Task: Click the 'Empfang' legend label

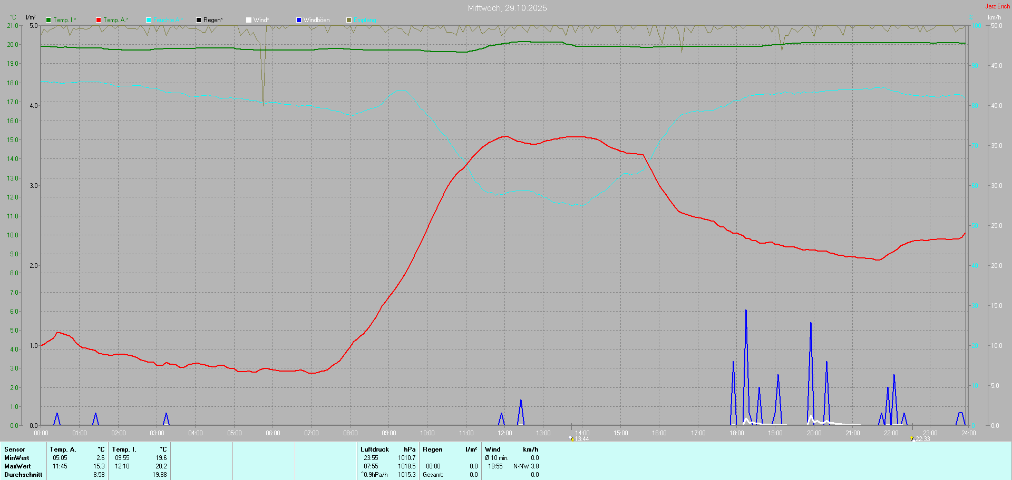Action: click(x=365, y=20)
